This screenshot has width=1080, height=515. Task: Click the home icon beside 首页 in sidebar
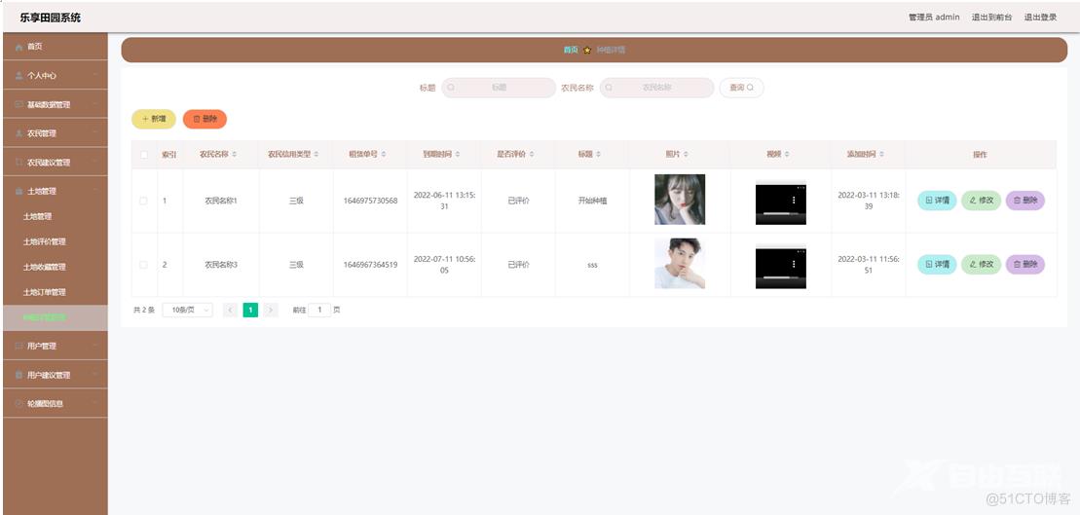19,47
